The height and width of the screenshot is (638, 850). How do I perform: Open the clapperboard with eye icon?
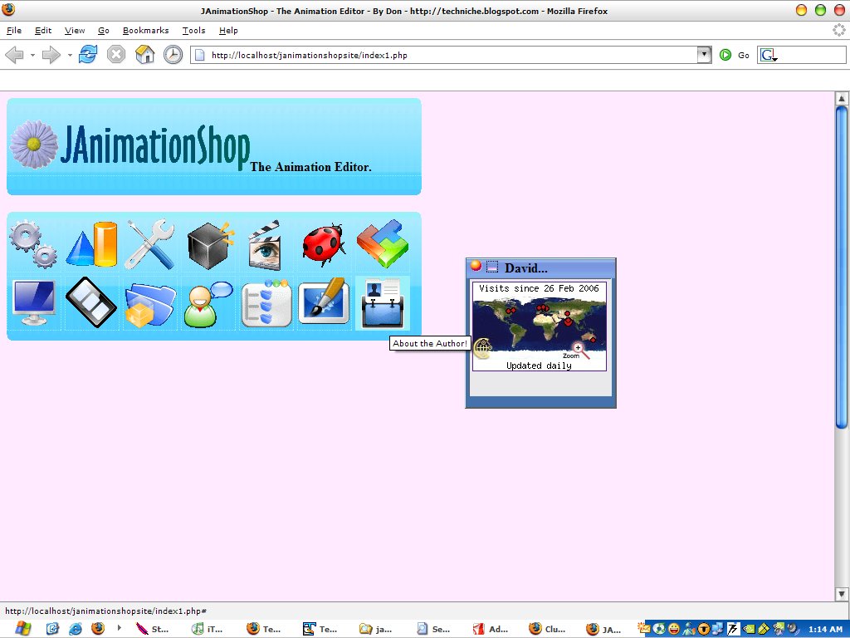(x=265, y=245)
